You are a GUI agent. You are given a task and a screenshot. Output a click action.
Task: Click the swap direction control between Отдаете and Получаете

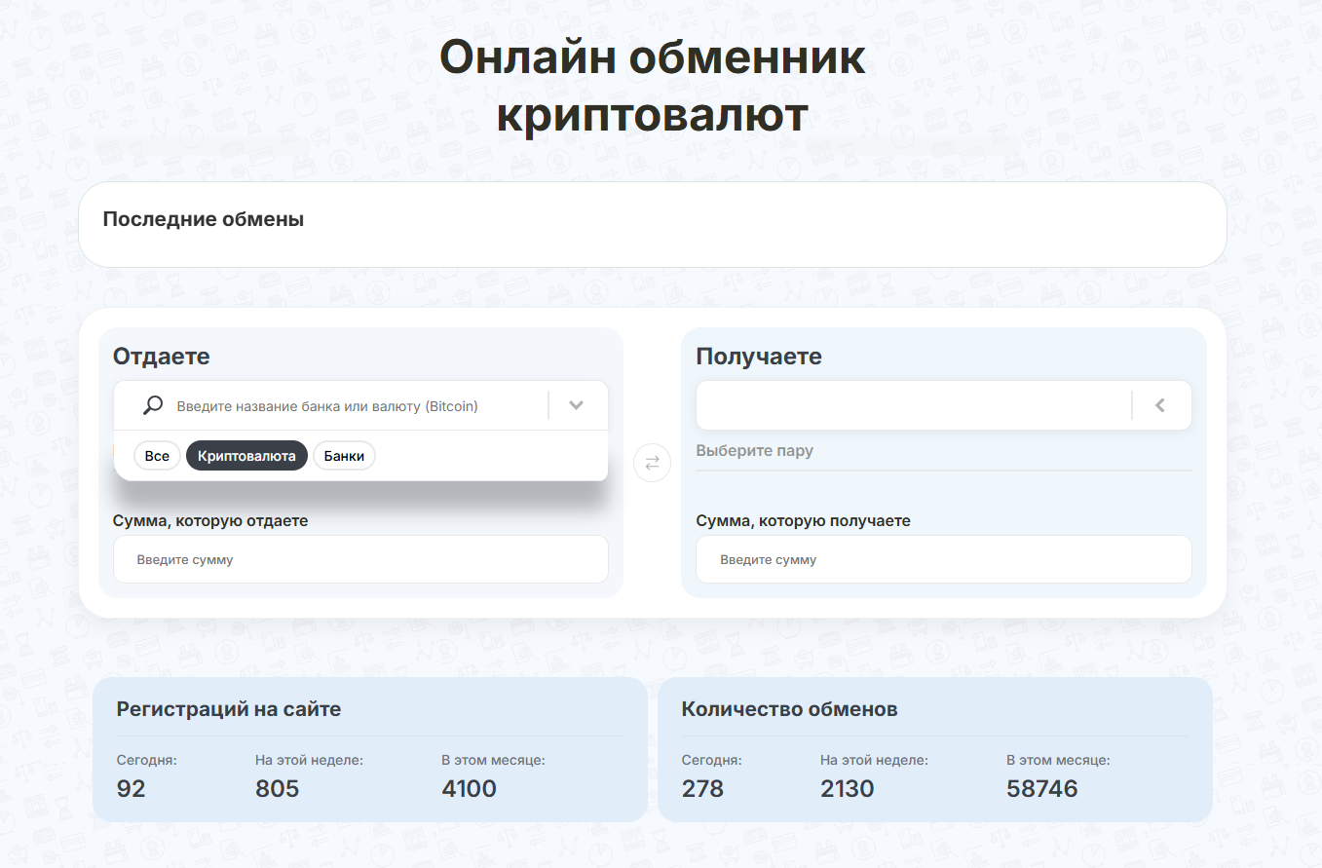(652, 463)
